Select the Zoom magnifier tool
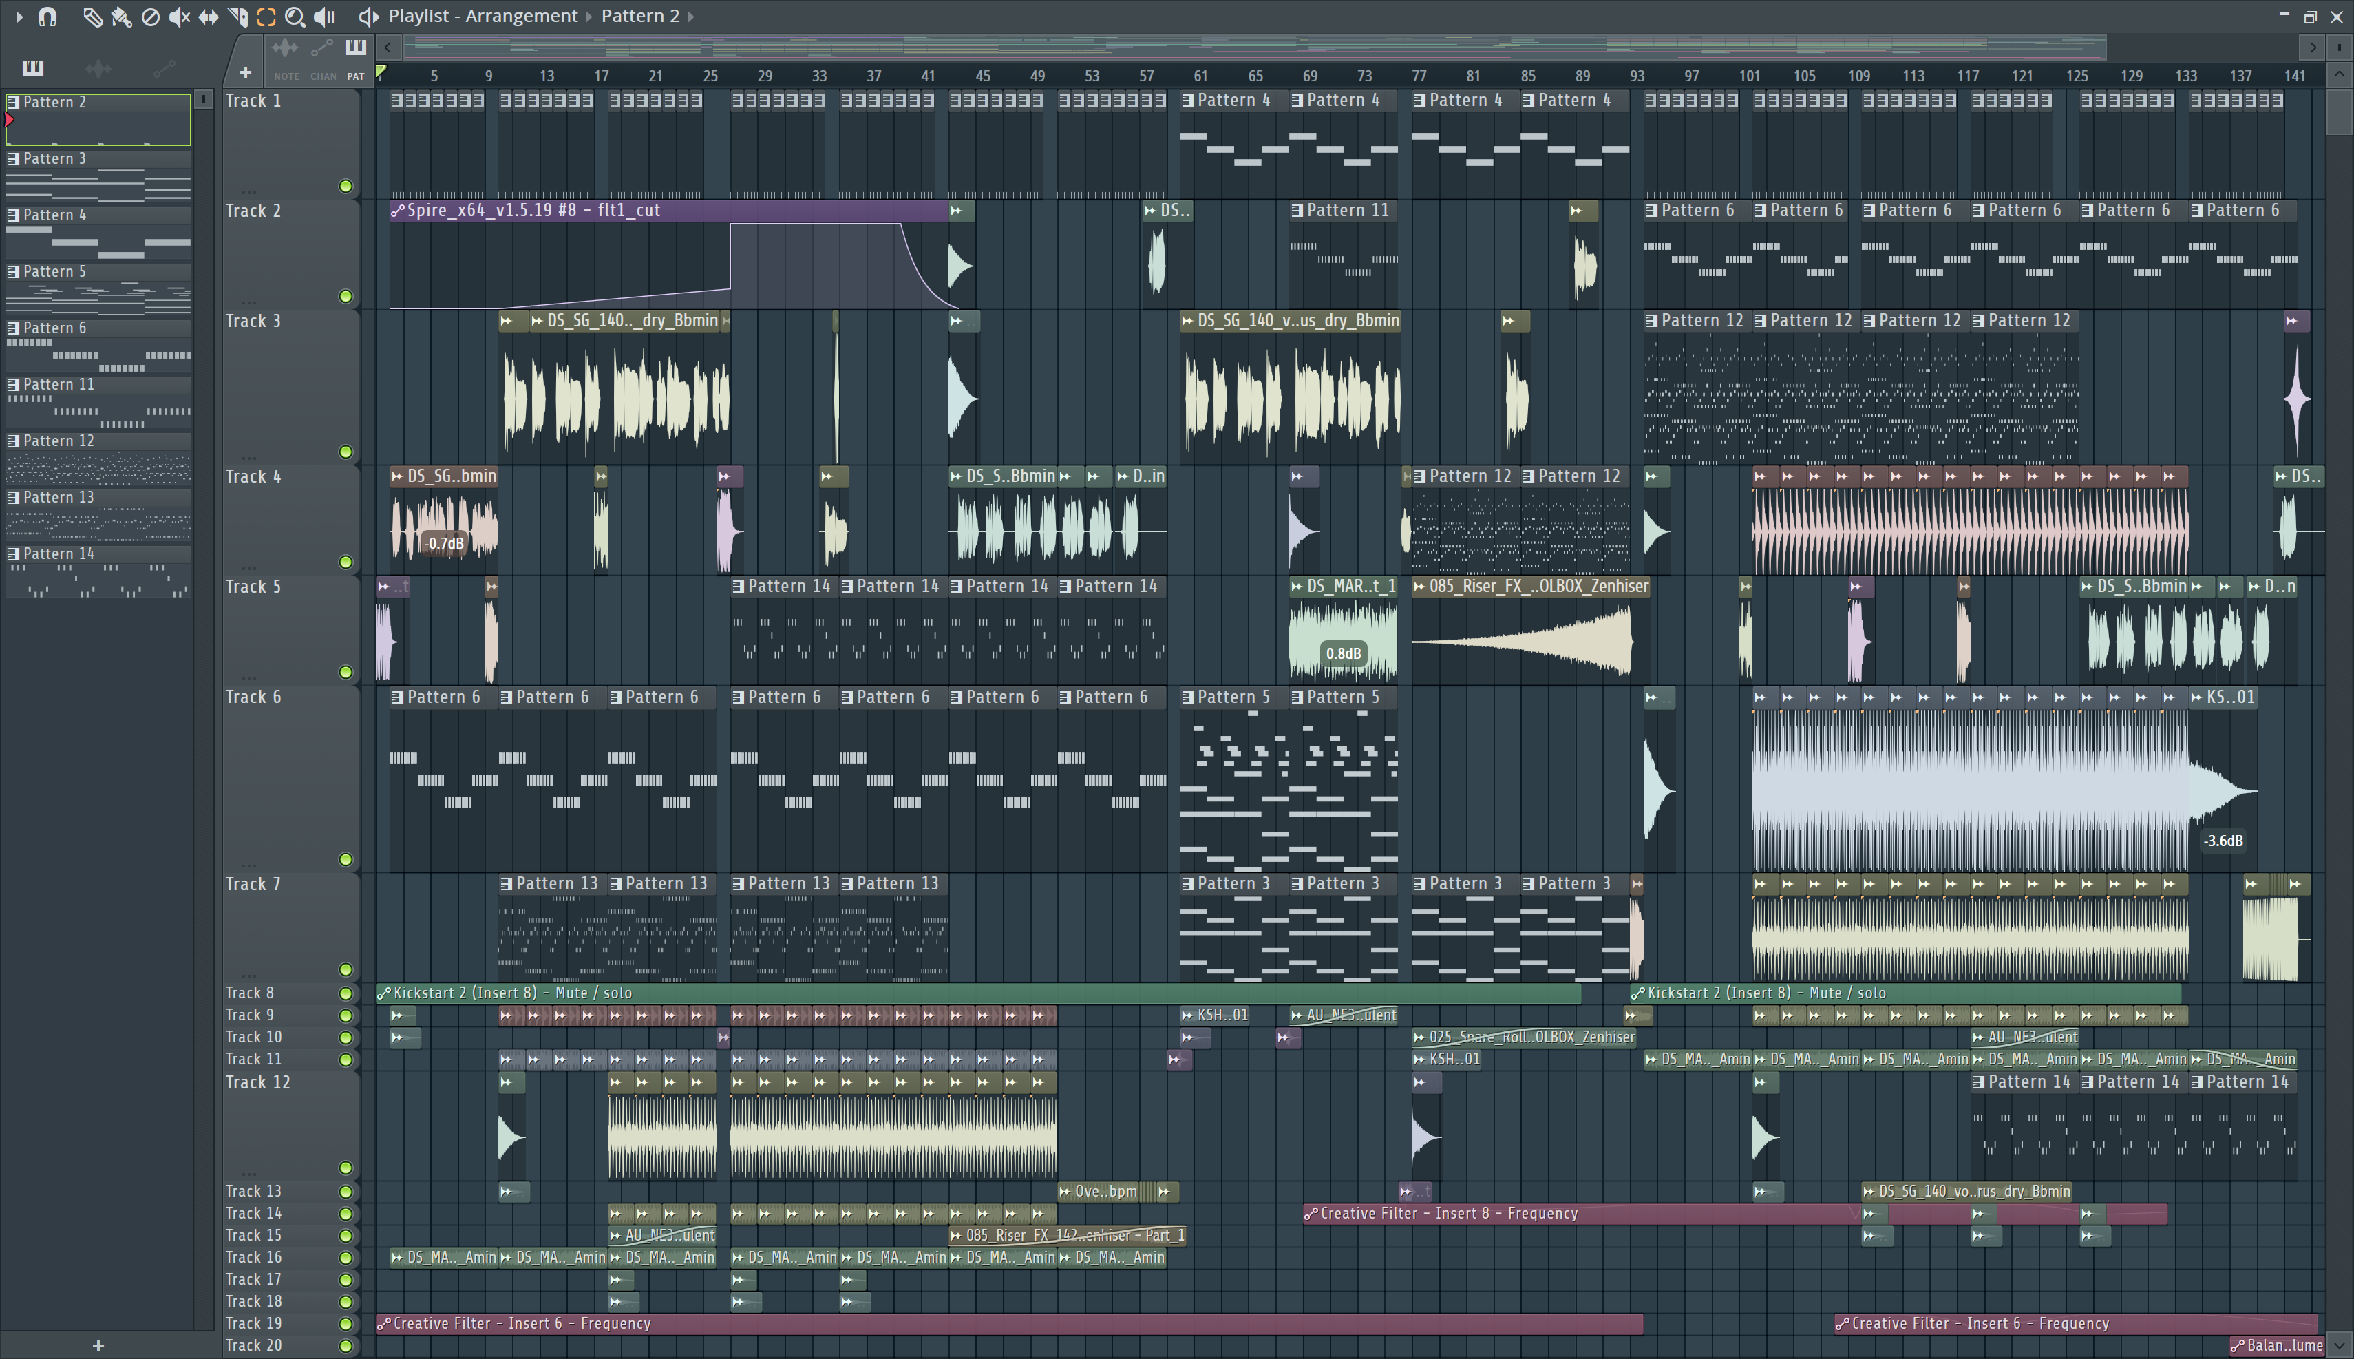The height and width of the screenshot is (1359, 2354). click(x=295, y=17)
